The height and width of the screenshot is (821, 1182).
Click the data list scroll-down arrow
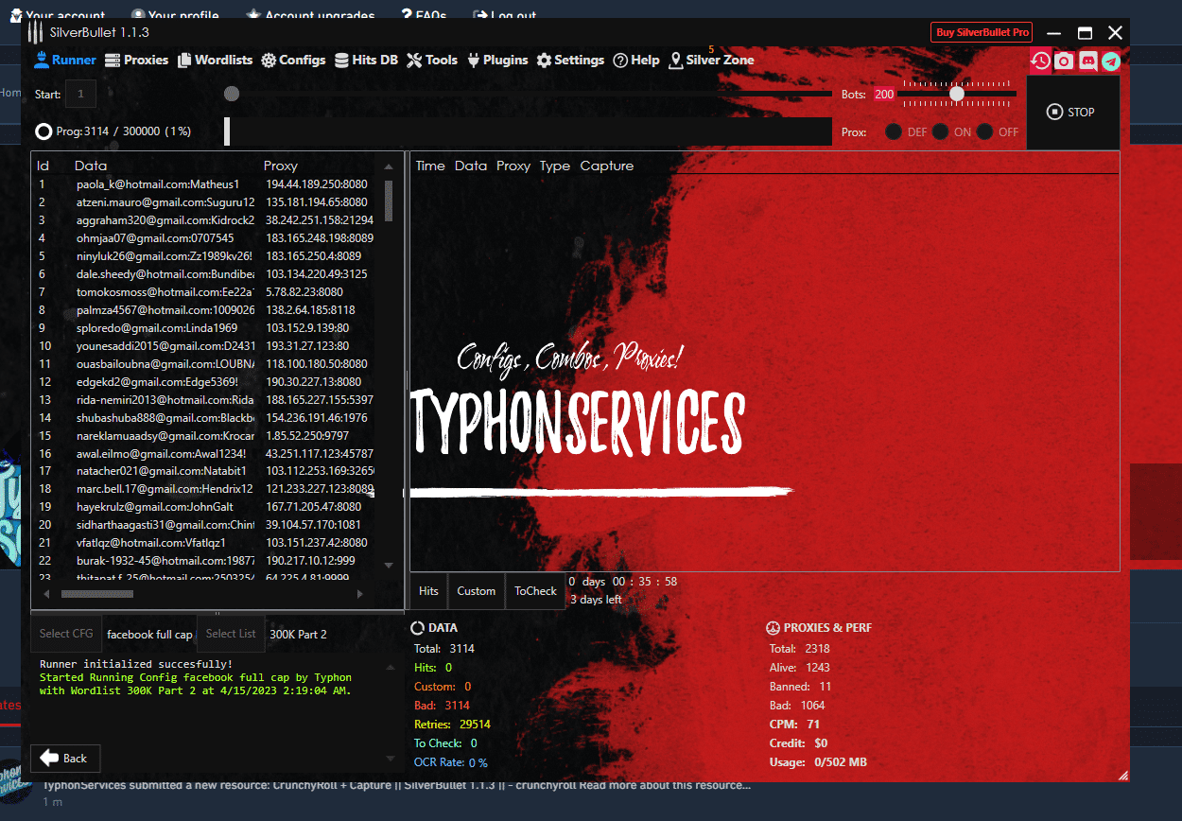389,566
